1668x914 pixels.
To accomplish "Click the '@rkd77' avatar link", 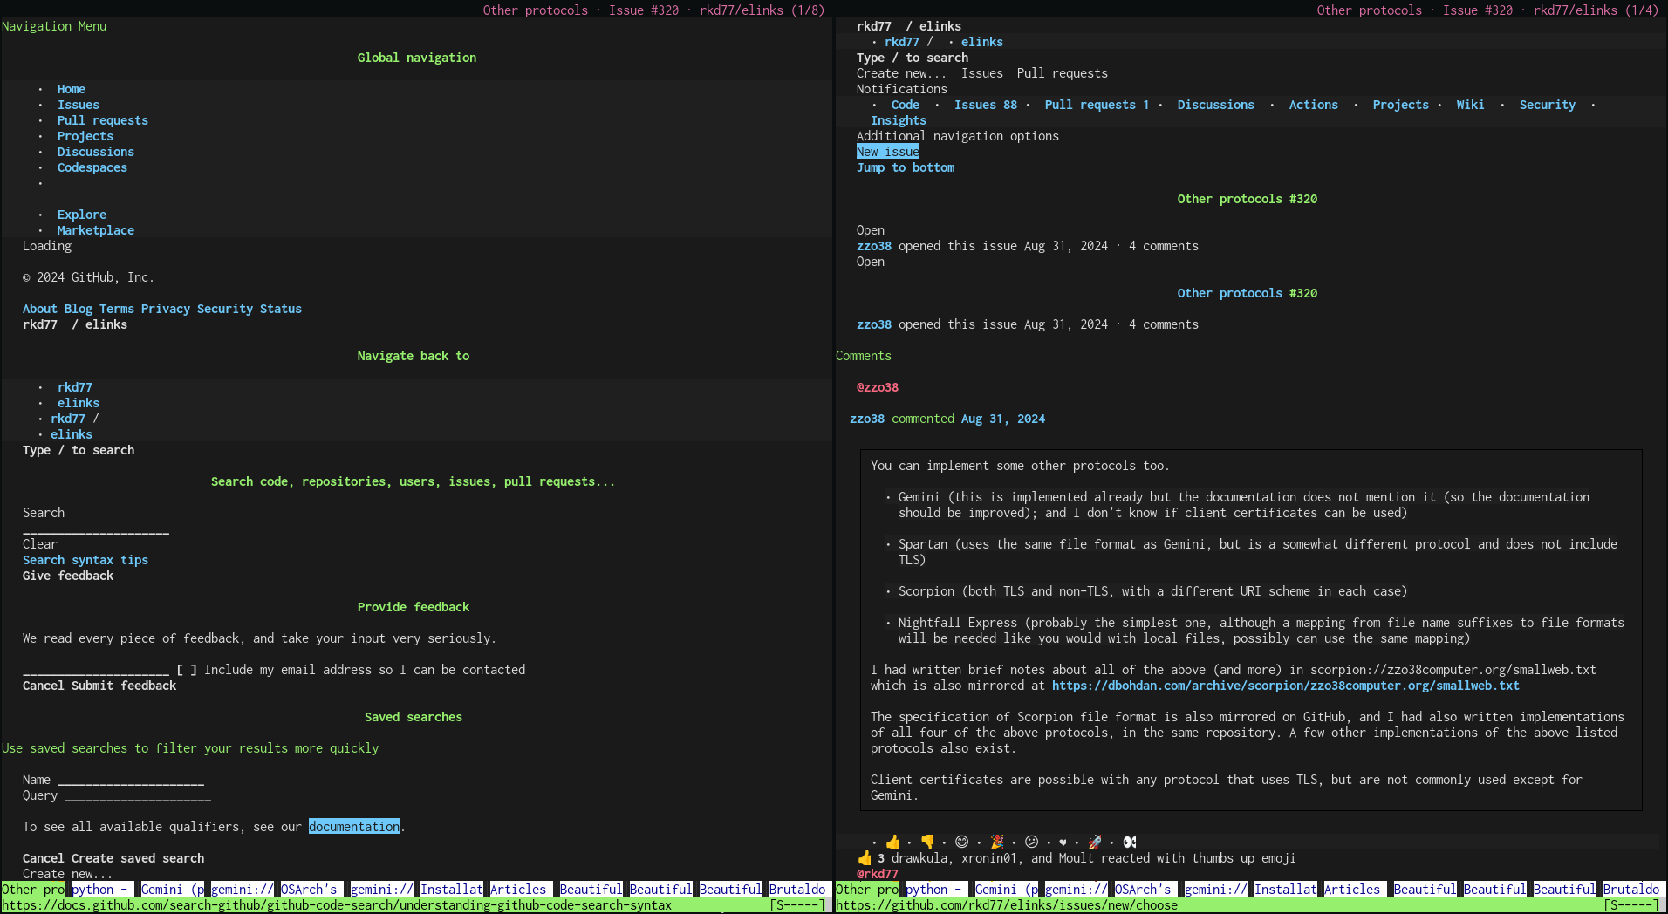I will [878, 874].
